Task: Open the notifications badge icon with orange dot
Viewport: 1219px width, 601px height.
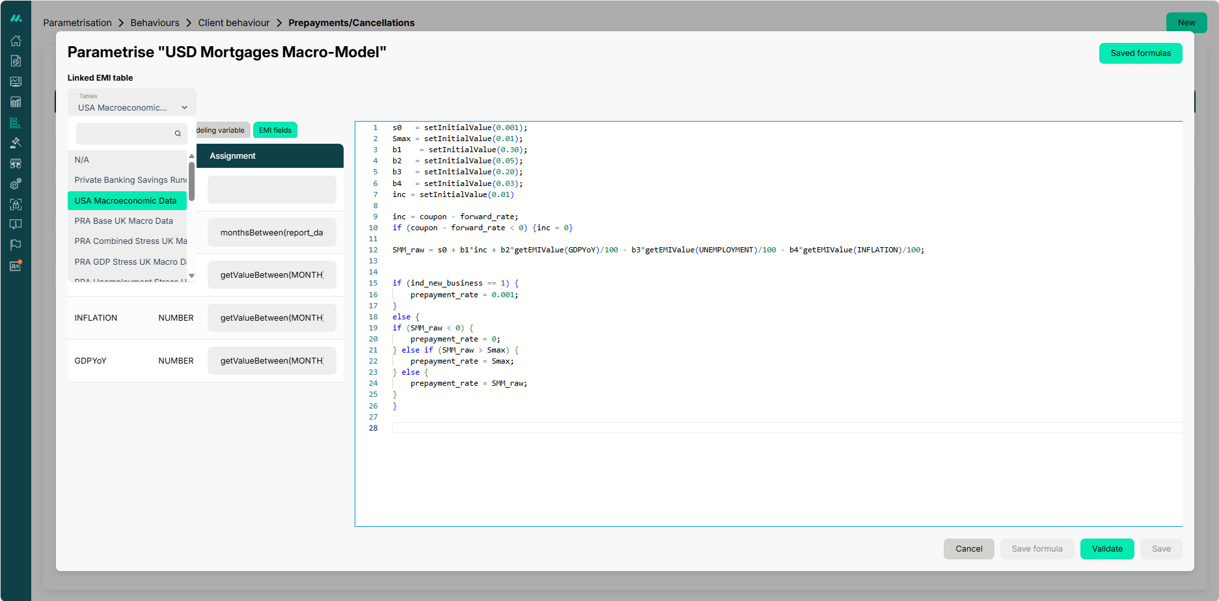Action: [16, 265]
